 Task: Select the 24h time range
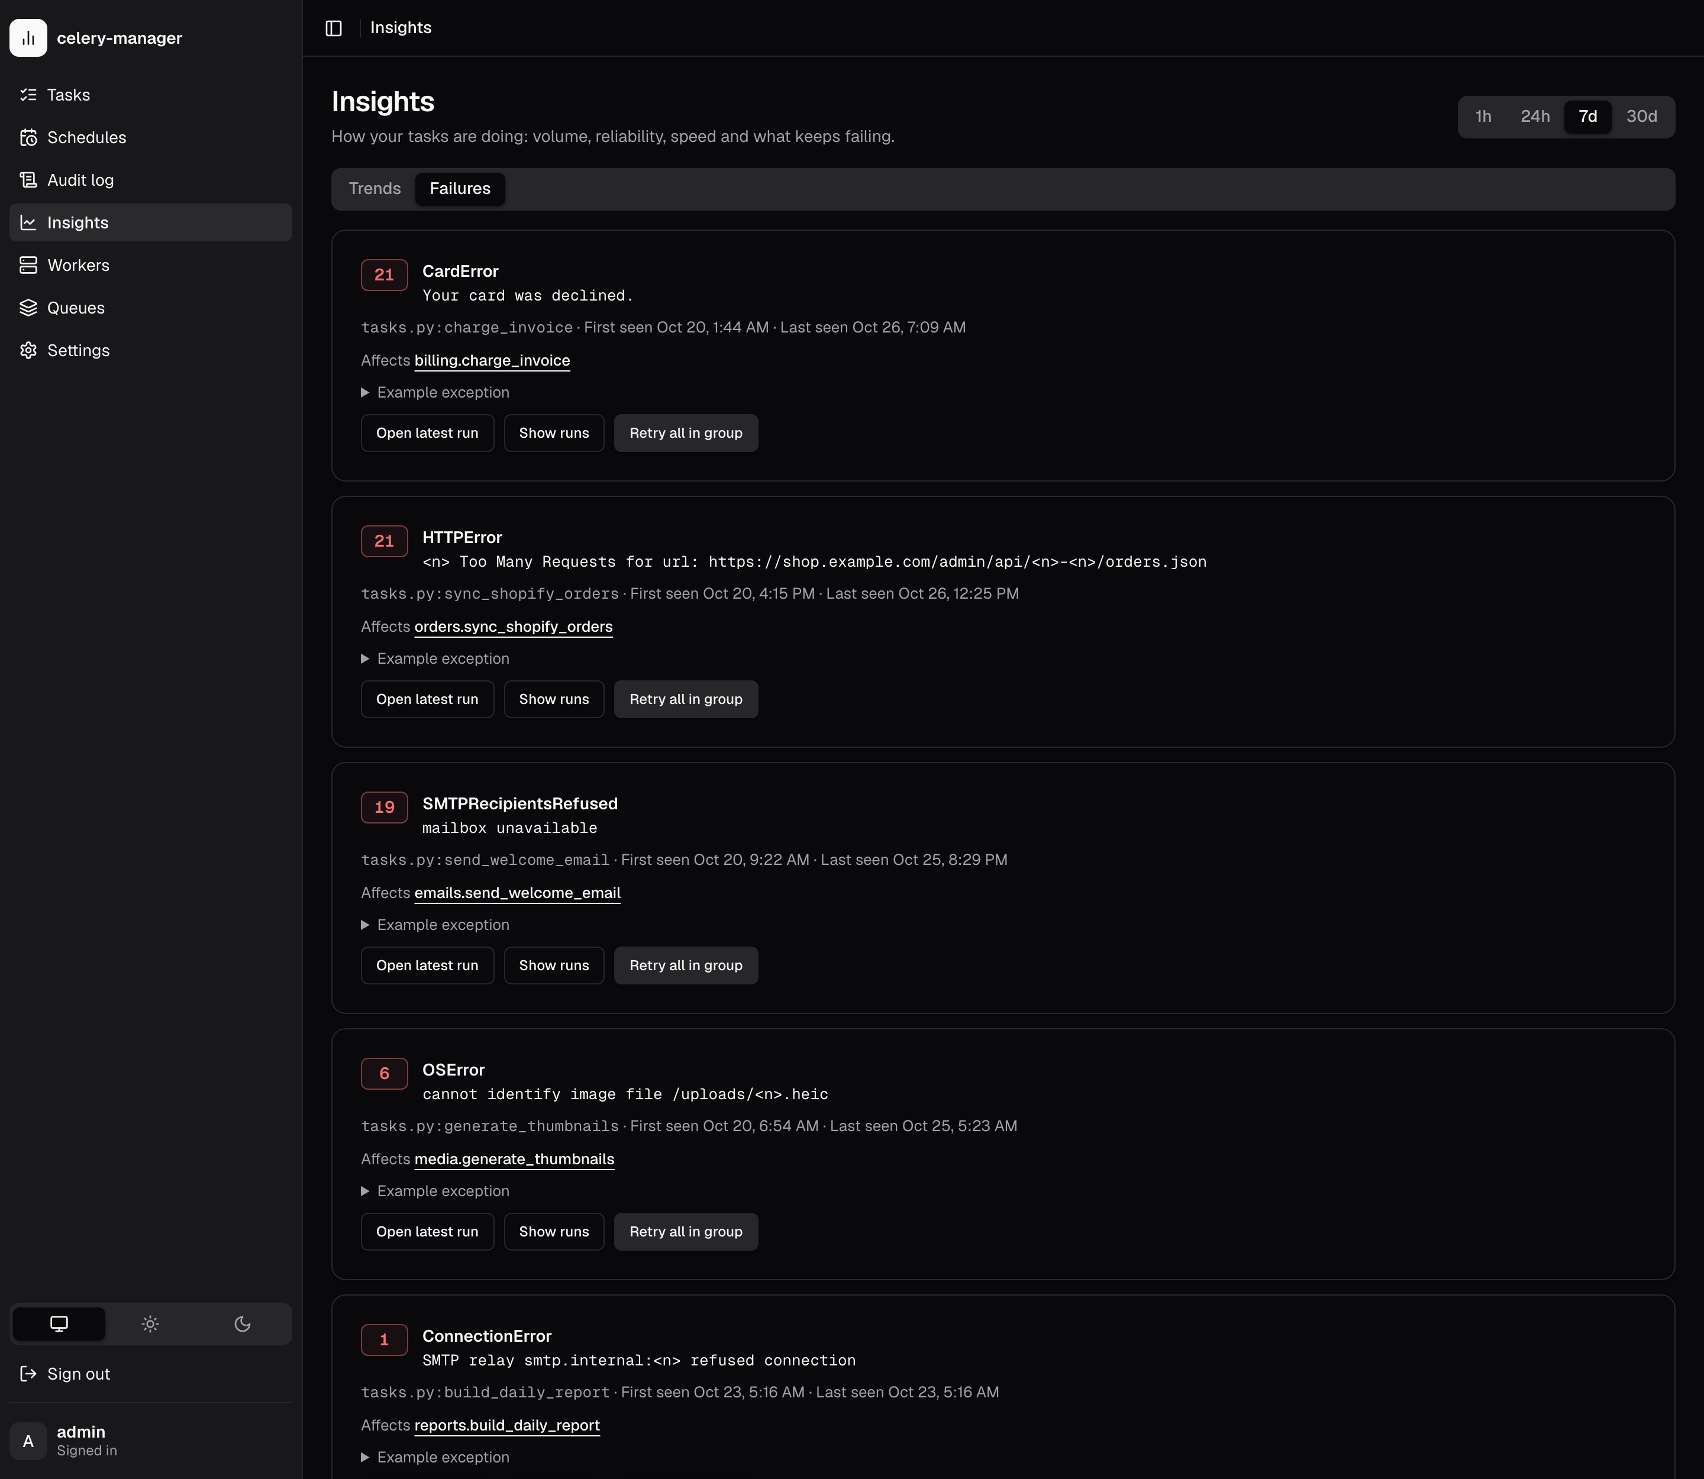coord(1535,117)
